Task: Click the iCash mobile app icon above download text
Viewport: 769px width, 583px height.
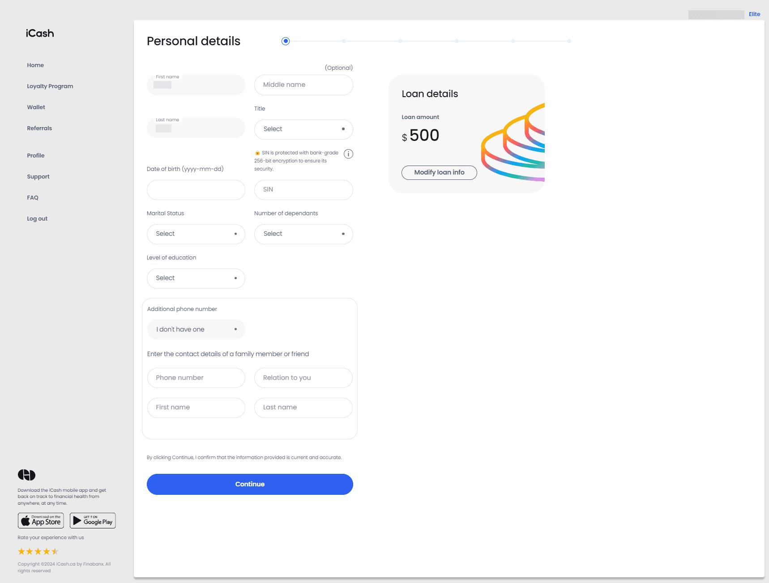Action: click(x=27, y=474)
